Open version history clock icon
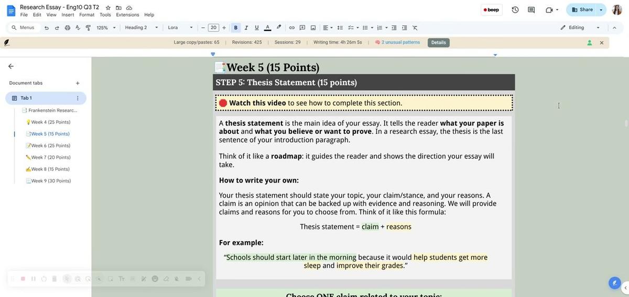The width and height of the screenshot is (629, 297). click(515, 10)
